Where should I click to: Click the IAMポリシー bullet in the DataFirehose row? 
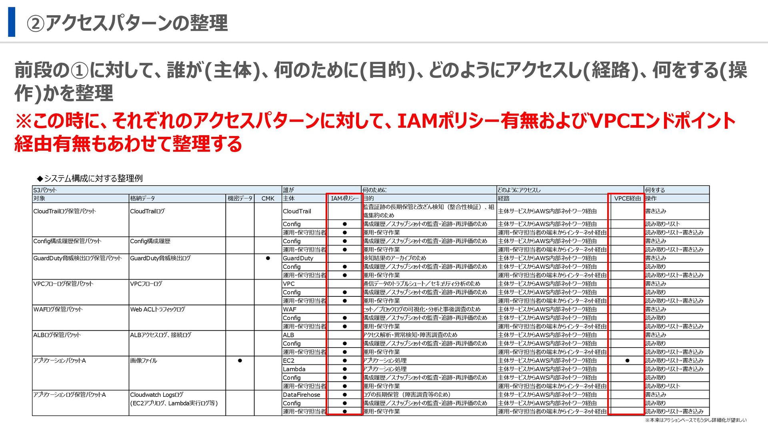pyautogui.click(x=344, y=395)
